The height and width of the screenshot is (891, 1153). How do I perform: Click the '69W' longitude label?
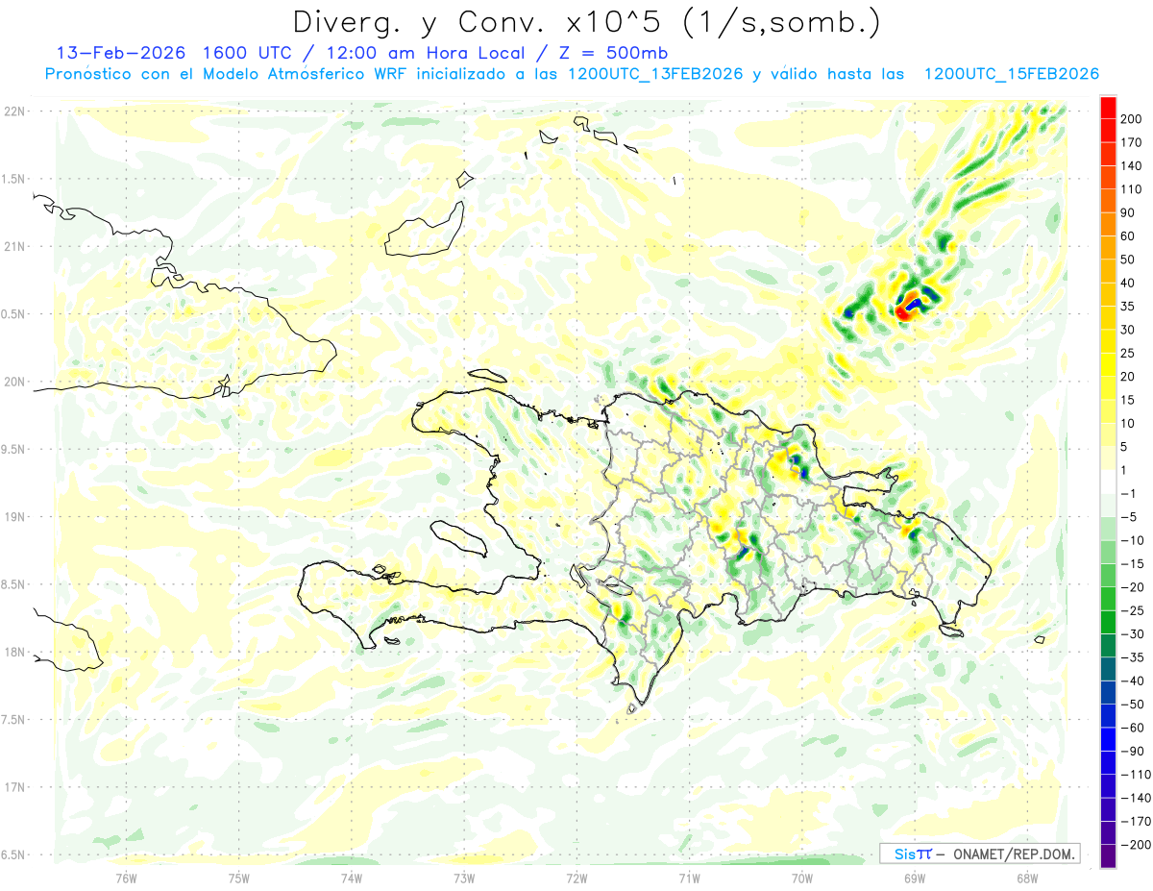tap(915, 879)
